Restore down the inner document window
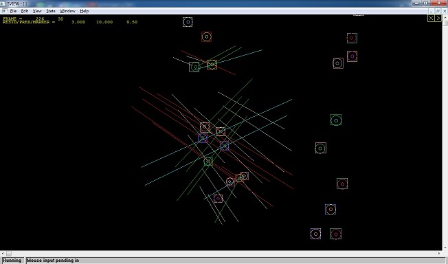Image resolution: width=448 pixels, height=264 pixels. coord(438,11)
